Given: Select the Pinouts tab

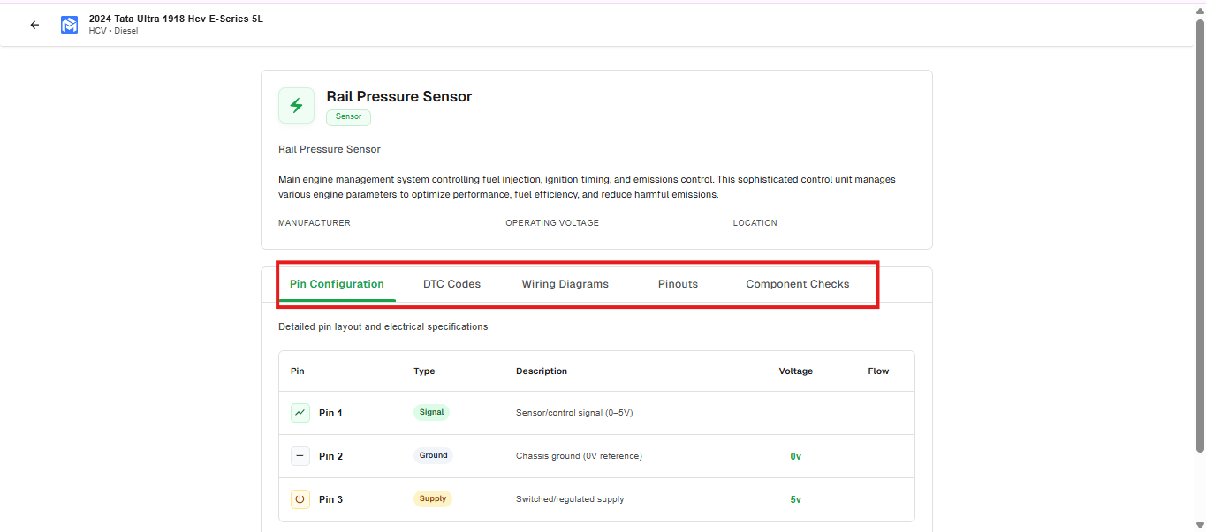Looking at the screenshot, I should coord(678,283).
